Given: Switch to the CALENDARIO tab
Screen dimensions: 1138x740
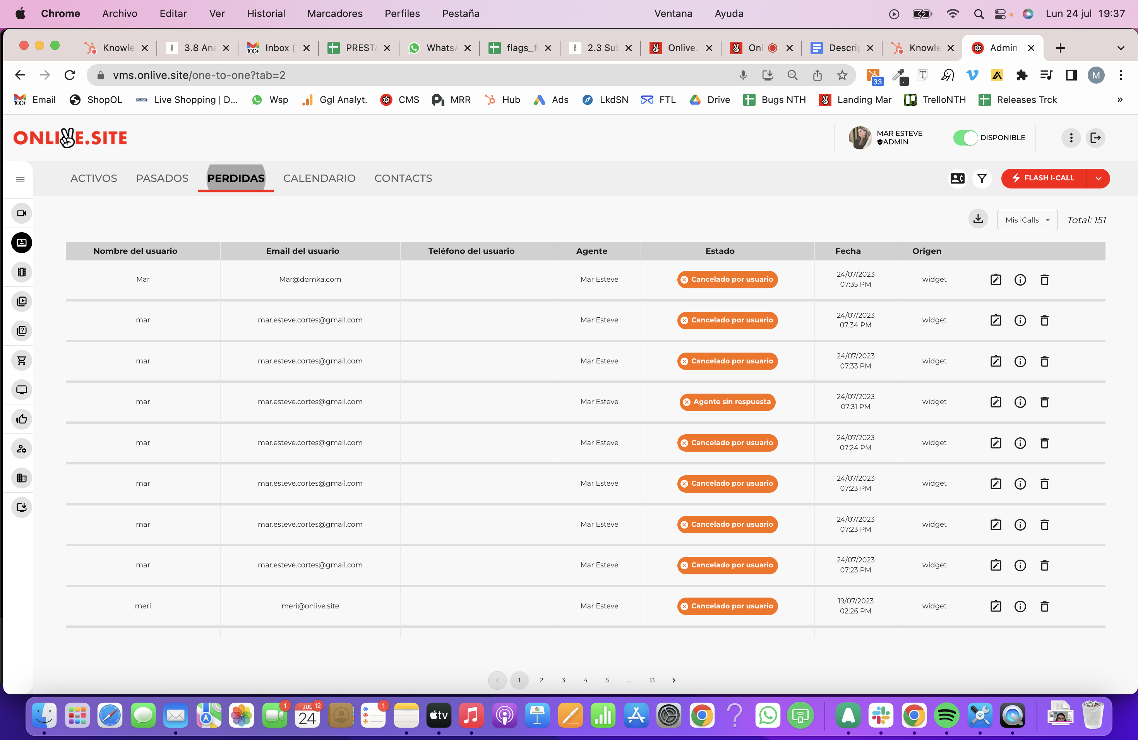Looking at the screenshot, I should click(319, 178).
